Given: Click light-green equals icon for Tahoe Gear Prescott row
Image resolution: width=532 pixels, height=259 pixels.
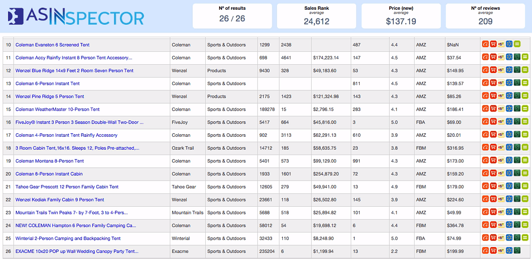Looking at the screenshot, I should 525,186.
